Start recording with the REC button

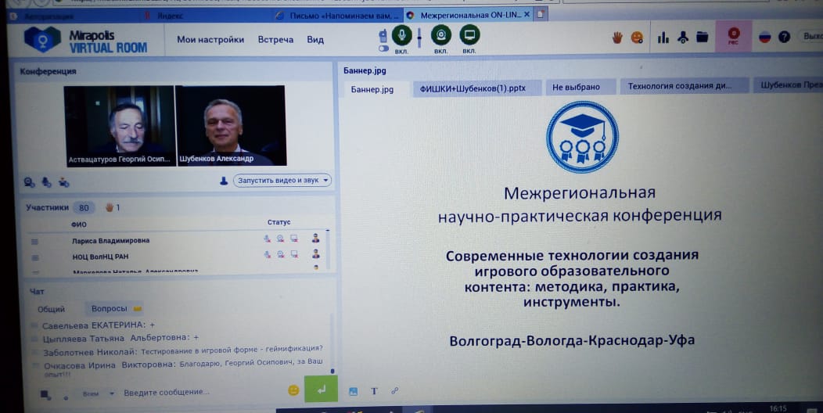[734, 36]
